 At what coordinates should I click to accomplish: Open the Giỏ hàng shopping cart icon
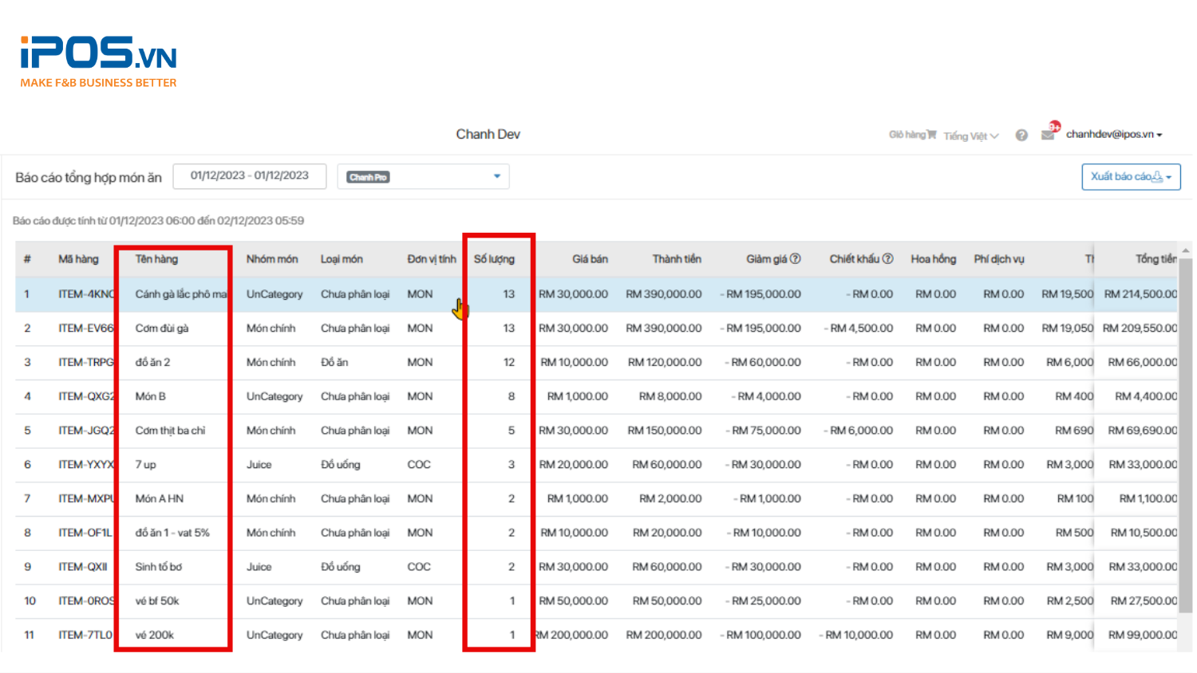[x=930, y=135]
